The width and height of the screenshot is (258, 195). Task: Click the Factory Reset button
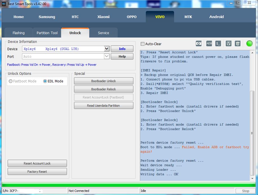click(37, 172)
